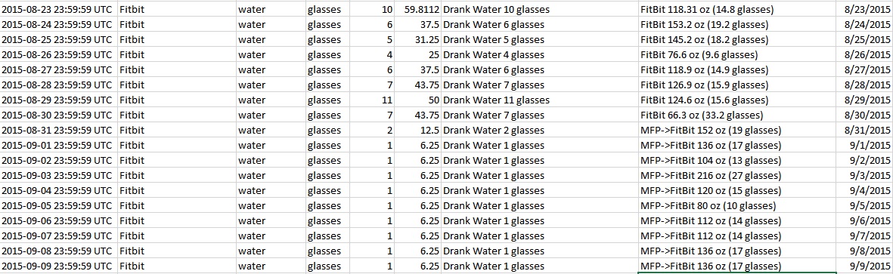Click the cell "FitBit 126.9 oz (15.9 glasses)"
Image resolution: width=893 pixels, height=274 pixels.
(x=737, y=85)
